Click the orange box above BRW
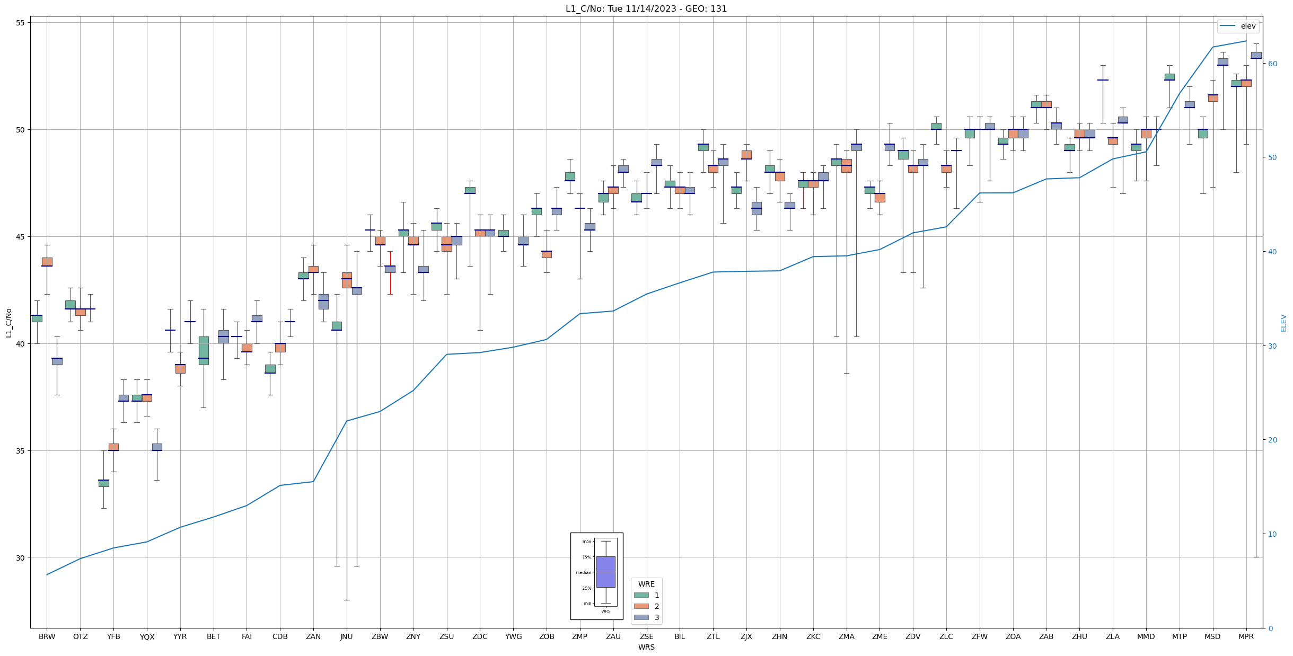 [47, 262]
